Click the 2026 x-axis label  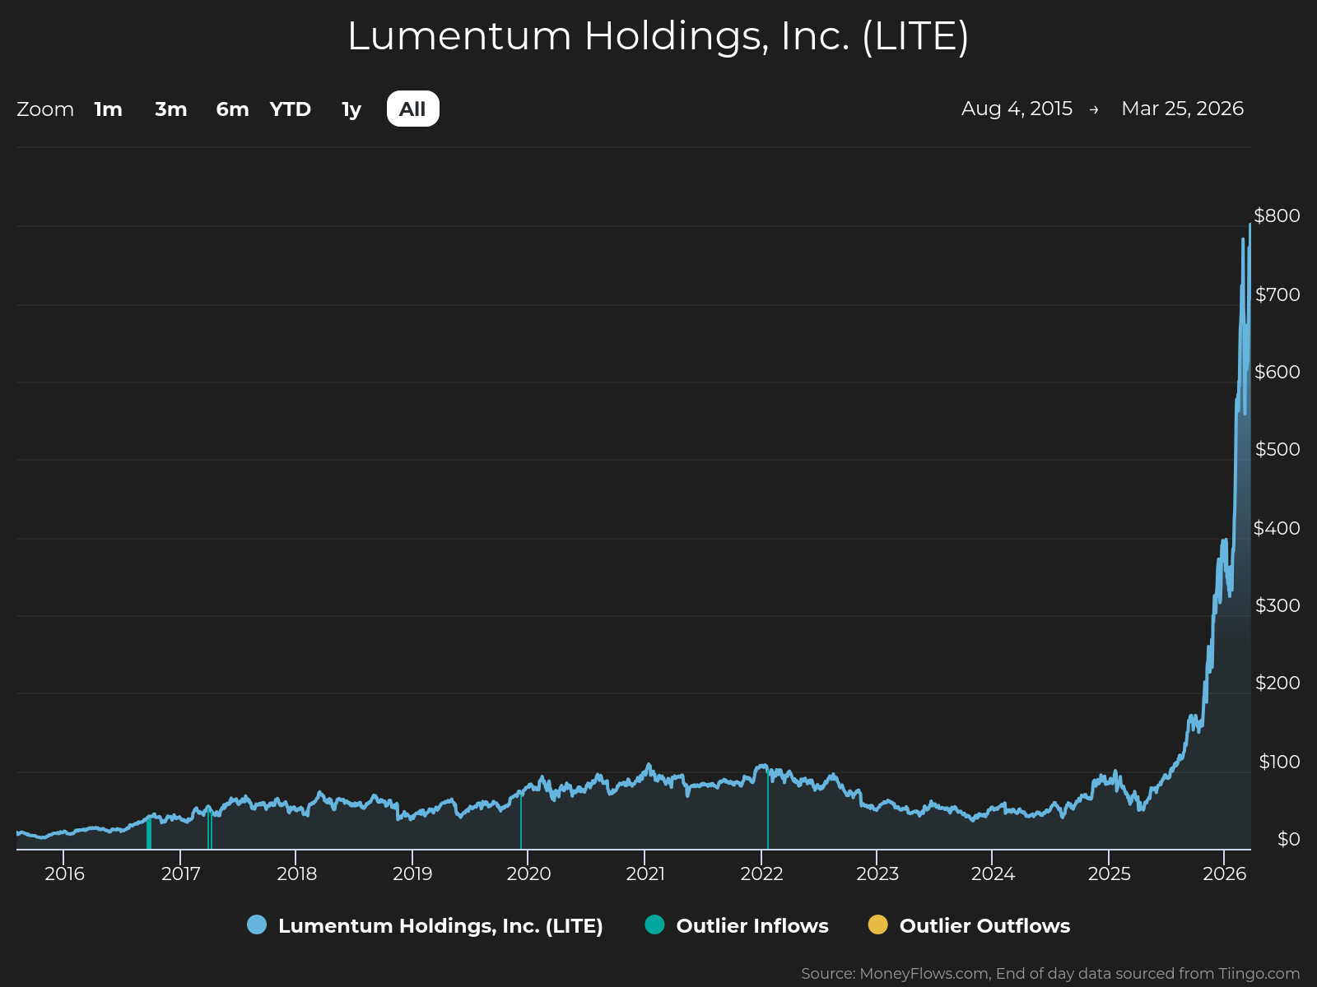(1225, 873)
